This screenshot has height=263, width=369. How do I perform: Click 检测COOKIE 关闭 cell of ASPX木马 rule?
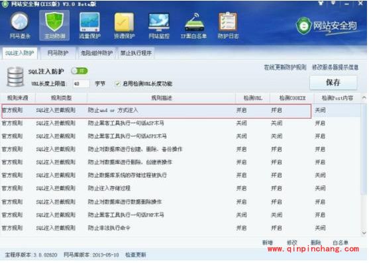click(x=276, y=136)
